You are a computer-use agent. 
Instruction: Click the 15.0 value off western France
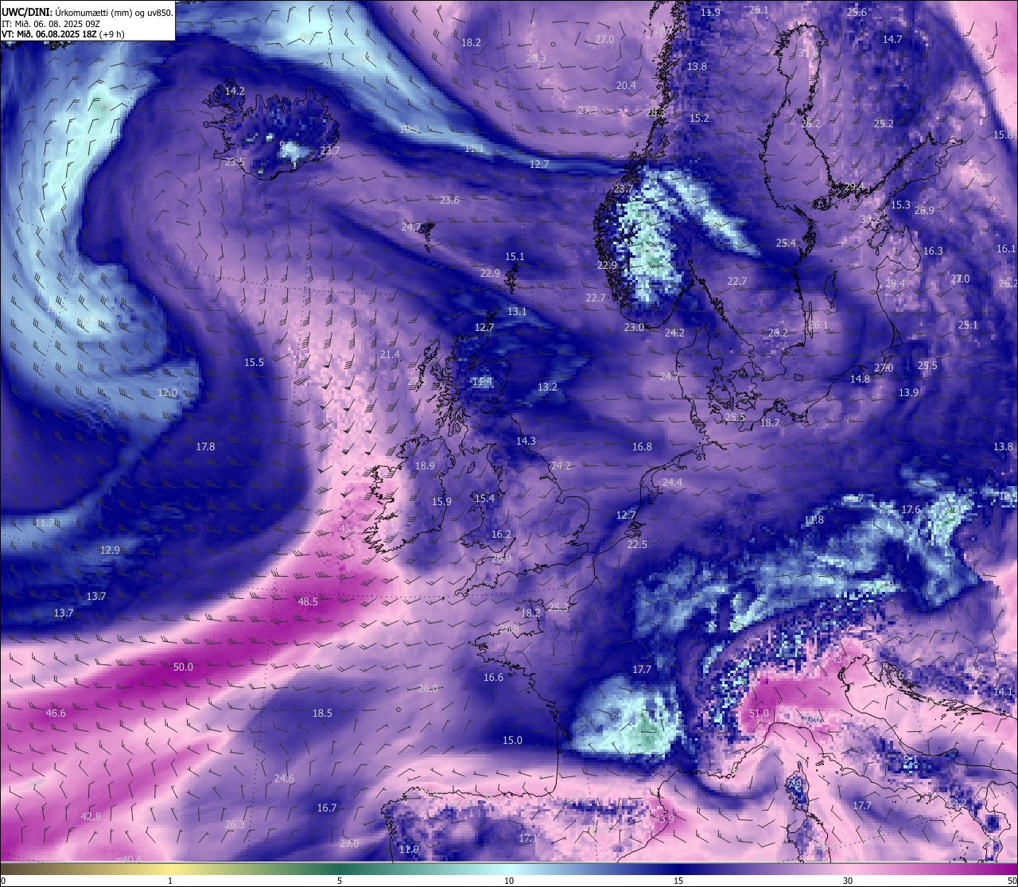point(512,740)
